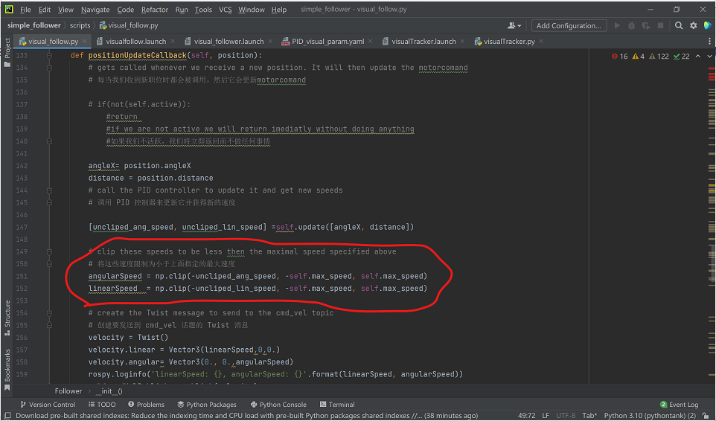
Task: Click scripts breadcrumb
Action: 80,25
